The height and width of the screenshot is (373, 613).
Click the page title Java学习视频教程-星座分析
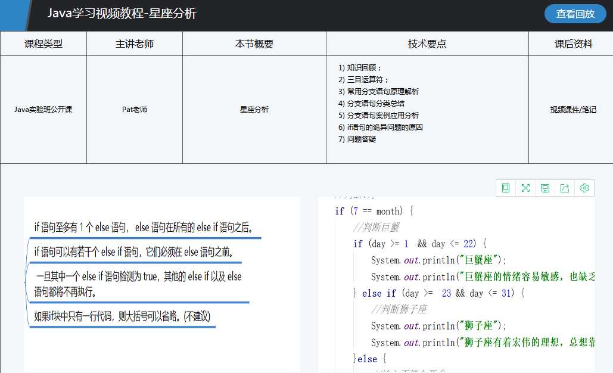[x=122, y=14]
